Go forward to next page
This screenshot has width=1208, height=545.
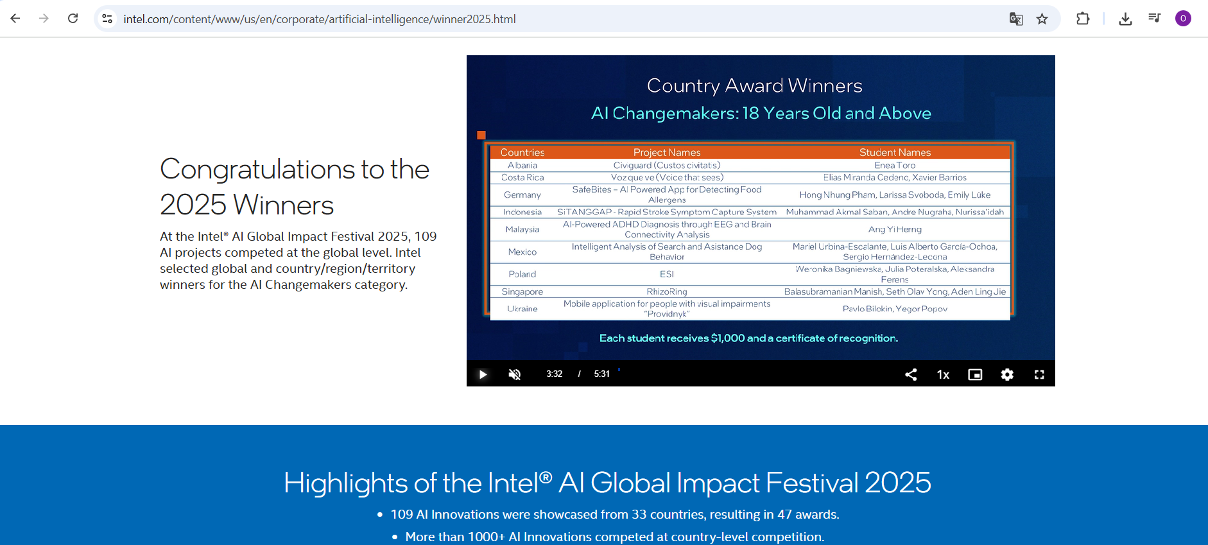click(x=44, y=19)
